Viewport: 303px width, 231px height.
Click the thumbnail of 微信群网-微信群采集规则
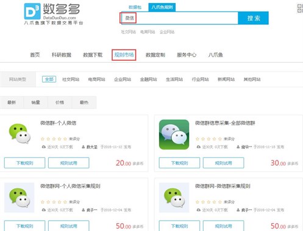point(174,198)
